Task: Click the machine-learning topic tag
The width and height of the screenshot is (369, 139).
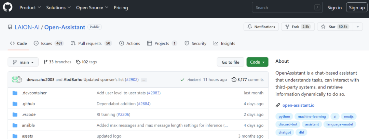Action: 312,117
